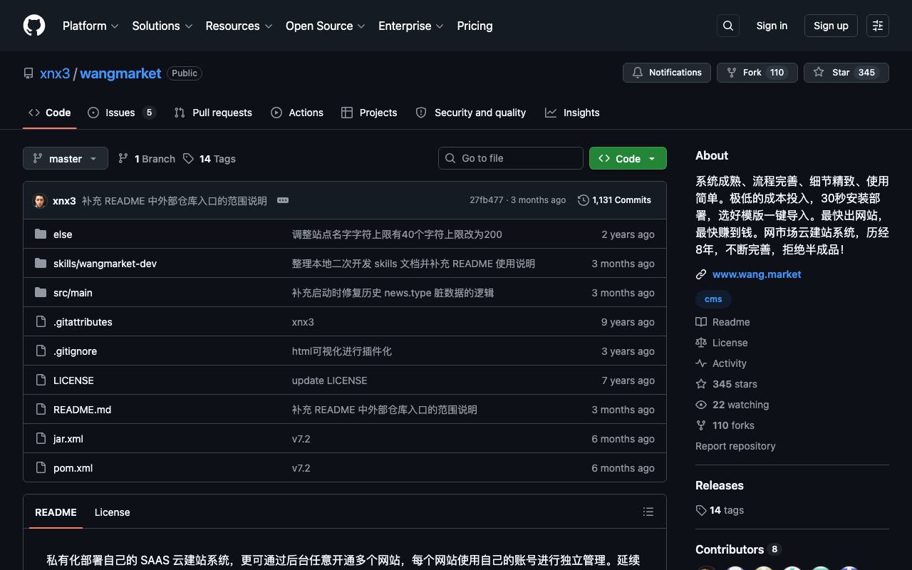Image resolution: width=912 pixels, height=570 pixels.
Task: Open the skills/wangmarket-dev folder
Action: tap(105, 264)
